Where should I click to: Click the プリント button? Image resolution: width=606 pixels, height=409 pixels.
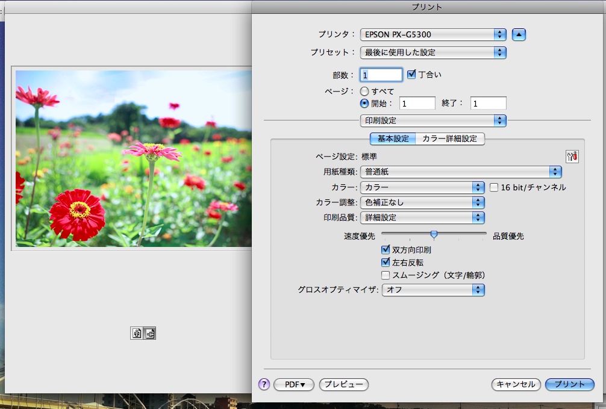coord(569,384)
